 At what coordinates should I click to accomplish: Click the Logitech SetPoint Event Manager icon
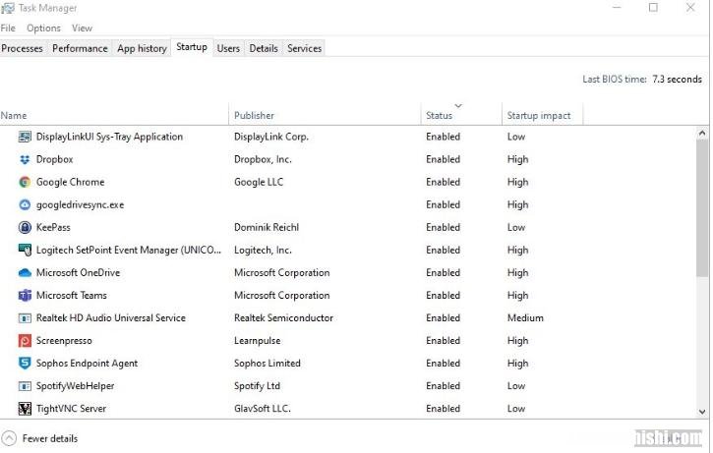(25, 250)
